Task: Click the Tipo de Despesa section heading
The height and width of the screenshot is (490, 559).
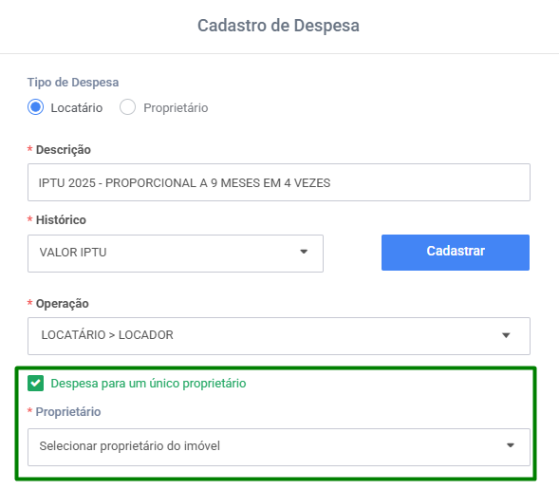Action: click(x=73, y=83)
